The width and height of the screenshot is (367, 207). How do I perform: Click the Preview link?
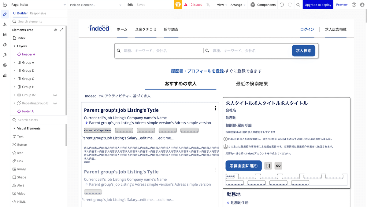342,5
